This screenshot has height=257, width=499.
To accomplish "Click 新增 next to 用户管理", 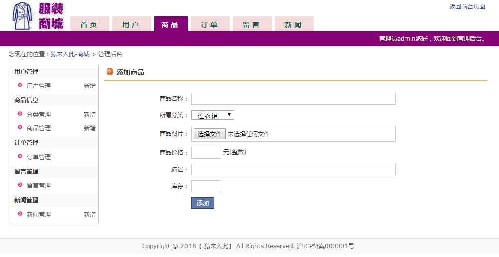I will coord(89,86).
